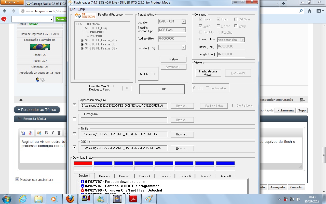This screenshot has height=204, width=326.
Task: Open the Firefox application menu button
Action: point(12,2)
